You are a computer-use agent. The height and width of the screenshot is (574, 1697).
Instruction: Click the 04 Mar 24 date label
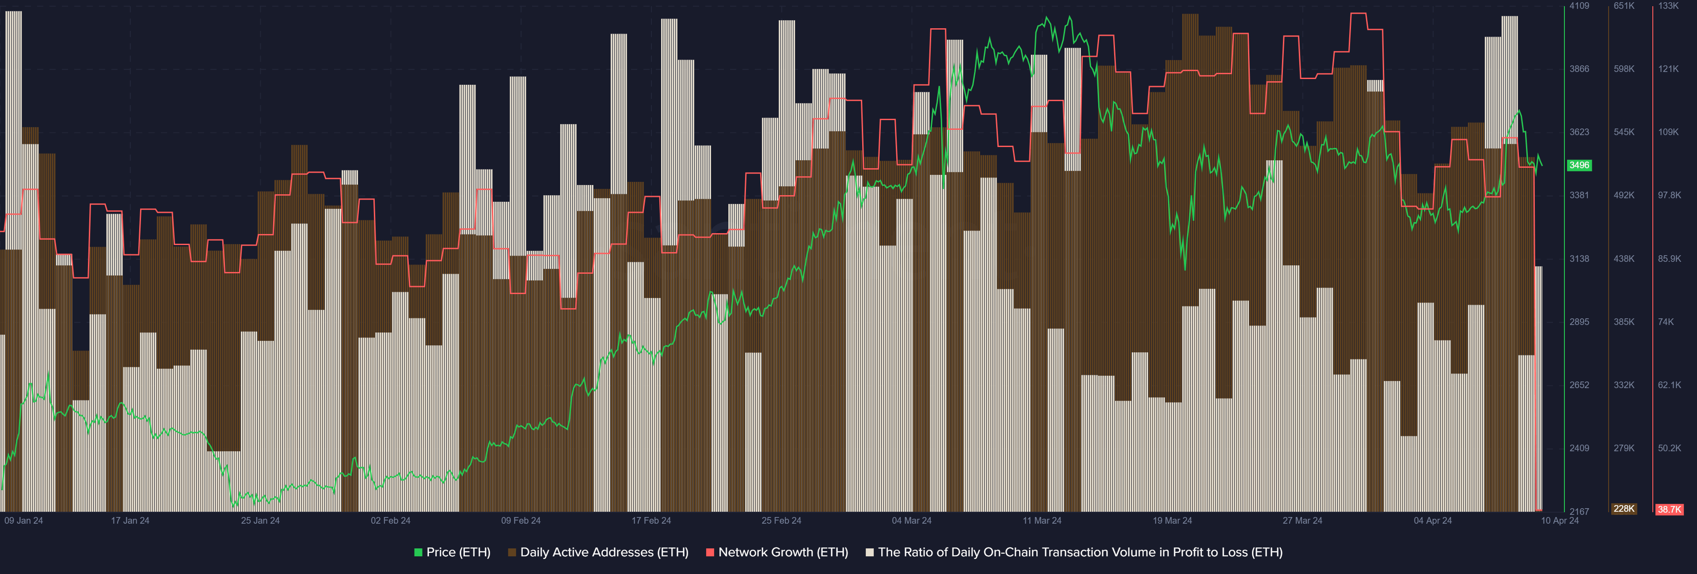912,521
